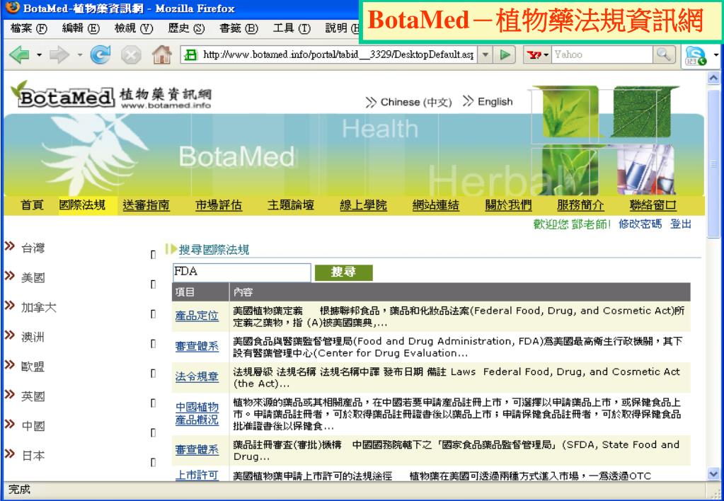The width and height of the screenshot is (724, 501).
Task: Open the 法令規章 result link
Action: coord(197,376)
